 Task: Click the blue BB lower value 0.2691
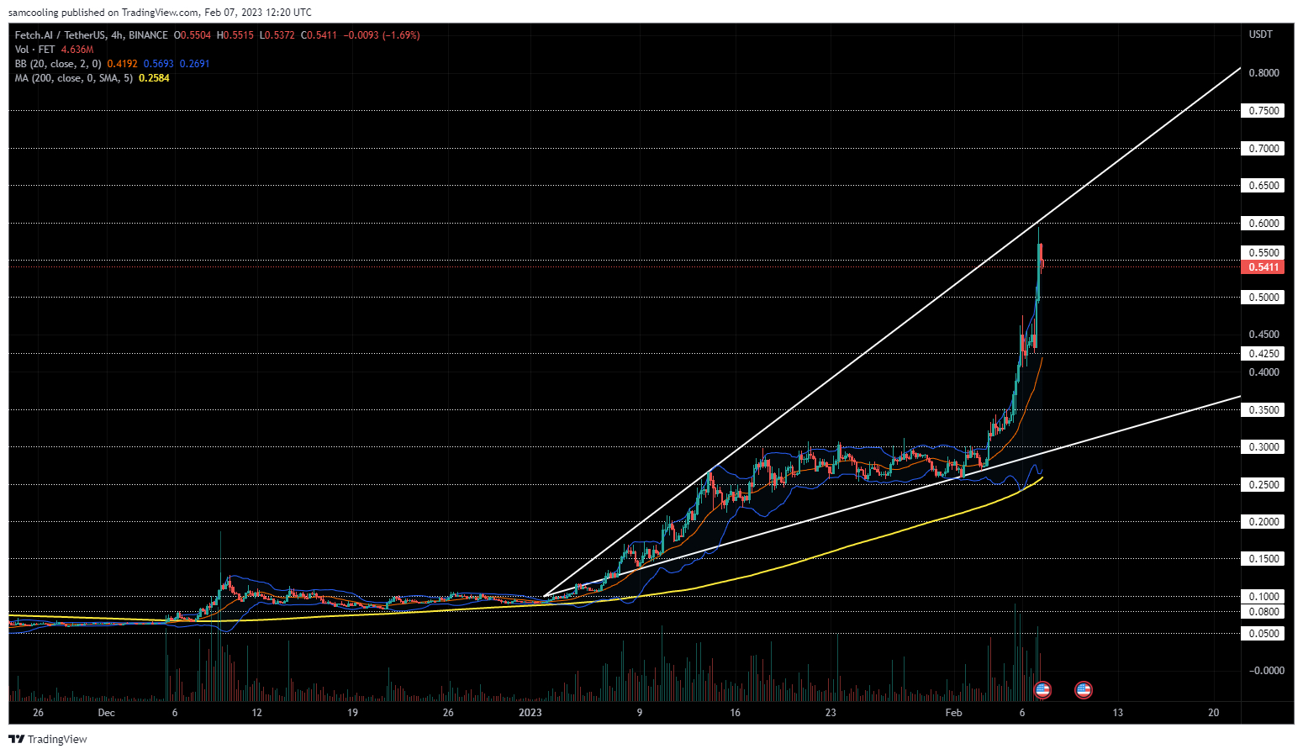[x=194, y=64]
